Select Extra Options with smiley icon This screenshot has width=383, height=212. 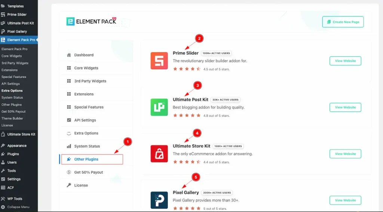(x=86, y=133)
